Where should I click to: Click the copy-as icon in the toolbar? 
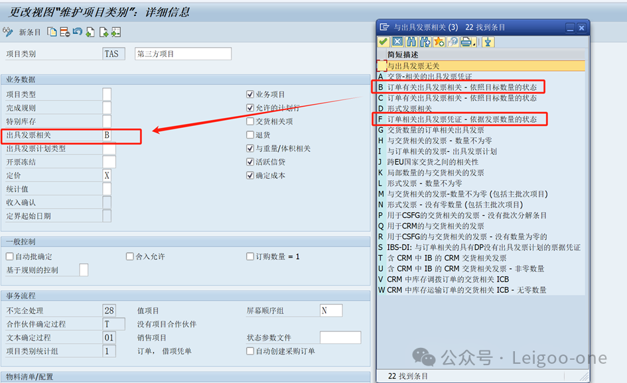52,32
